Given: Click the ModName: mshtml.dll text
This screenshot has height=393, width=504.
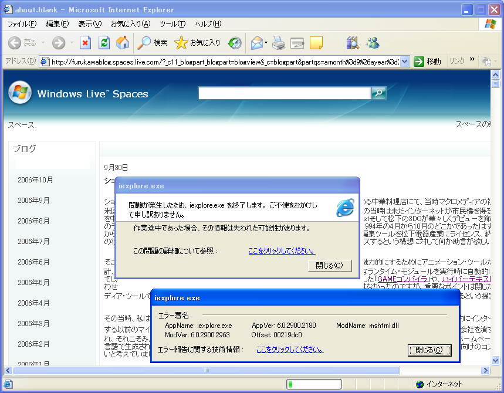Looking at the screenshot, I should [x=367, y=326].
